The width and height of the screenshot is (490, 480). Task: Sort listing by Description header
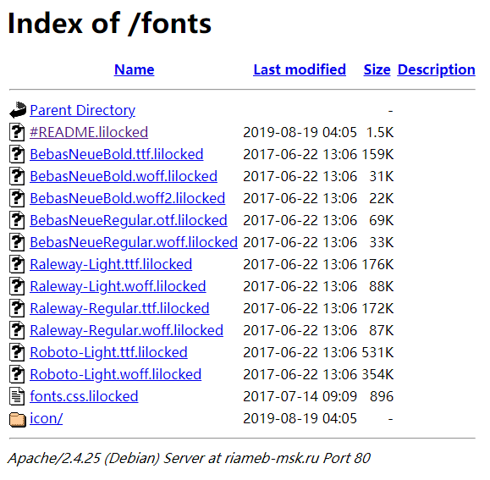(x=436, y=70)
